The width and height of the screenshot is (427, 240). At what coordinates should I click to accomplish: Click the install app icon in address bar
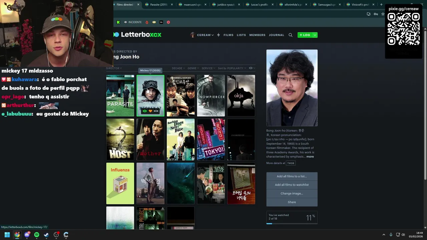369,14
